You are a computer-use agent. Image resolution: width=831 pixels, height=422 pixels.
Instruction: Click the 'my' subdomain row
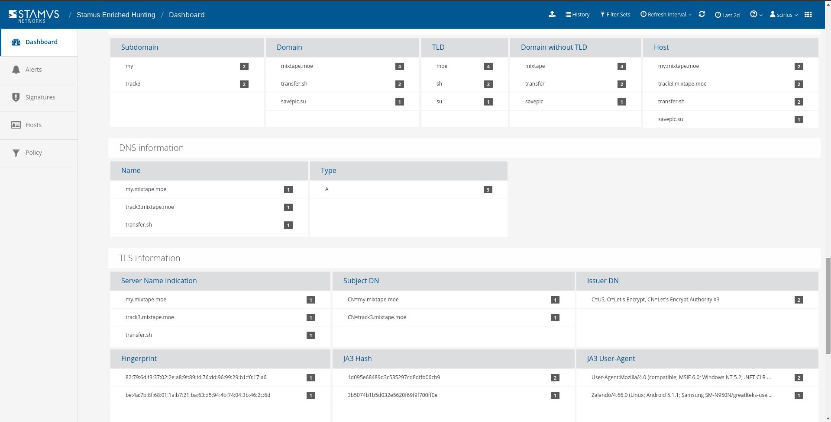[187, 66]
